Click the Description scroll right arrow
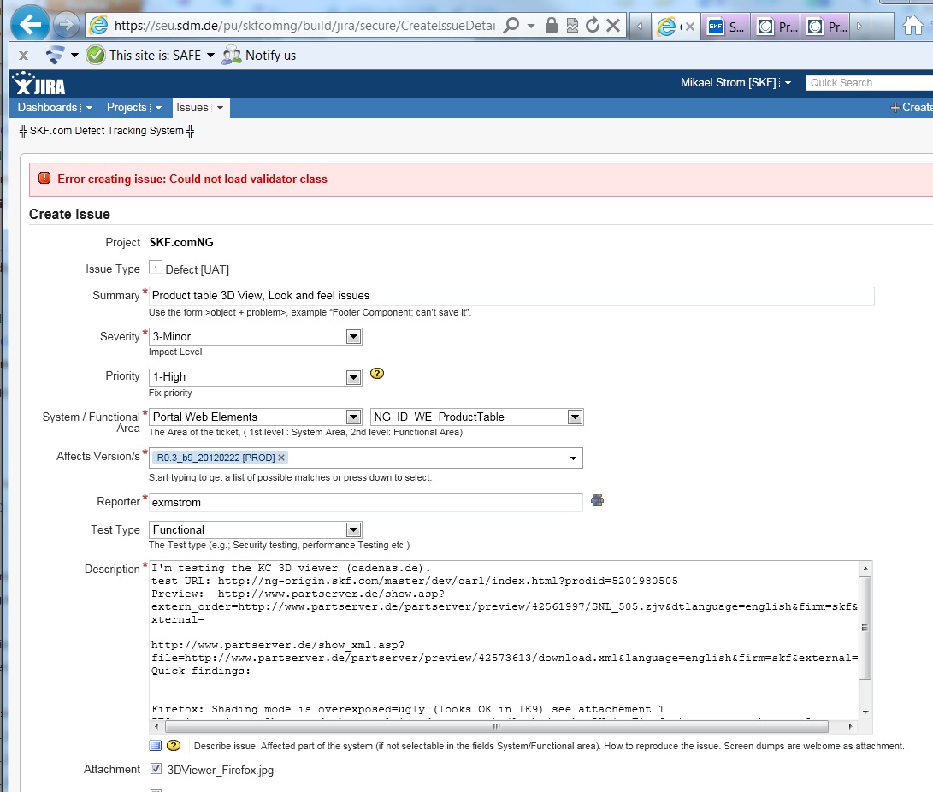Image resolution: width=933 pixels, height=792 pixels. 851,726
